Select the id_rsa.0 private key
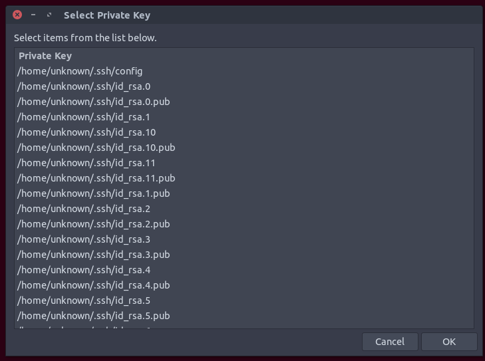Screen dimensions: 485x361 click(84, 86)
